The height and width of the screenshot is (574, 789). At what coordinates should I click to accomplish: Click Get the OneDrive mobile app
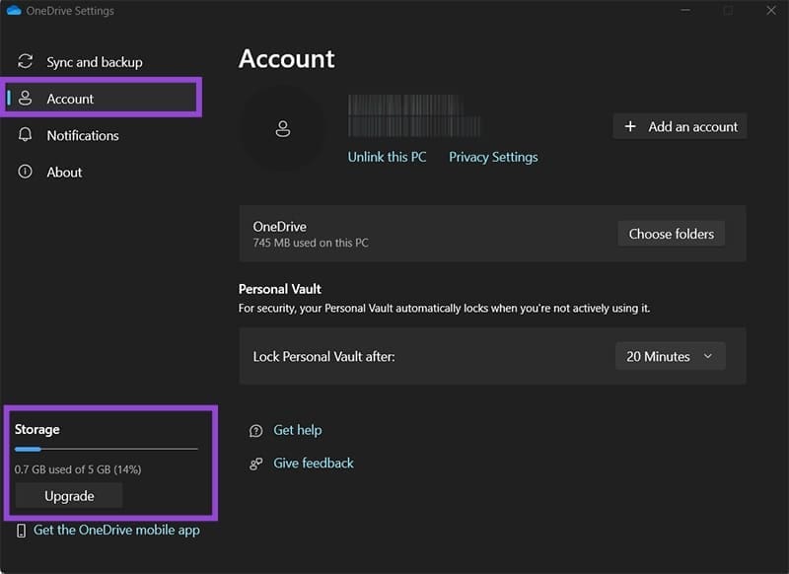point(116,530)
